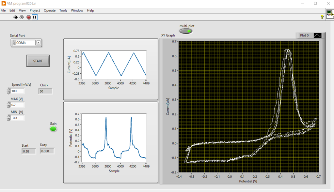Click the LabVIEW icon in title bar
The image size is (334, 192).
pyautogui.click(x=4, y=3)
